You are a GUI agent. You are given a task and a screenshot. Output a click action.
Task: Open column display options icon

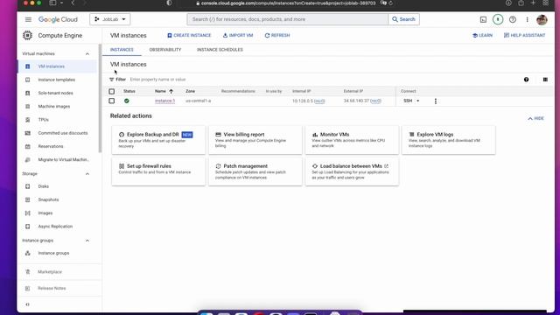point(545,80)
